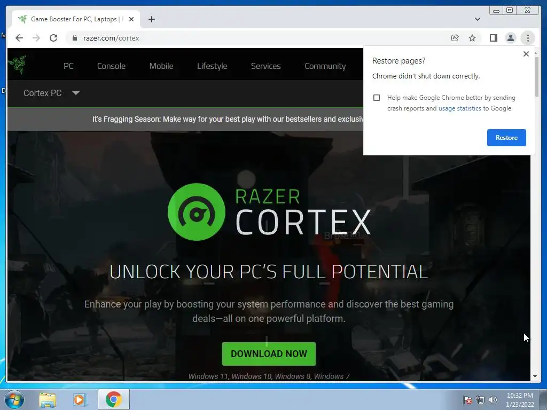Open the Community menu
The height and width of the screenshot is (410, 547).
pyautogui.click(x=325, y=66)
